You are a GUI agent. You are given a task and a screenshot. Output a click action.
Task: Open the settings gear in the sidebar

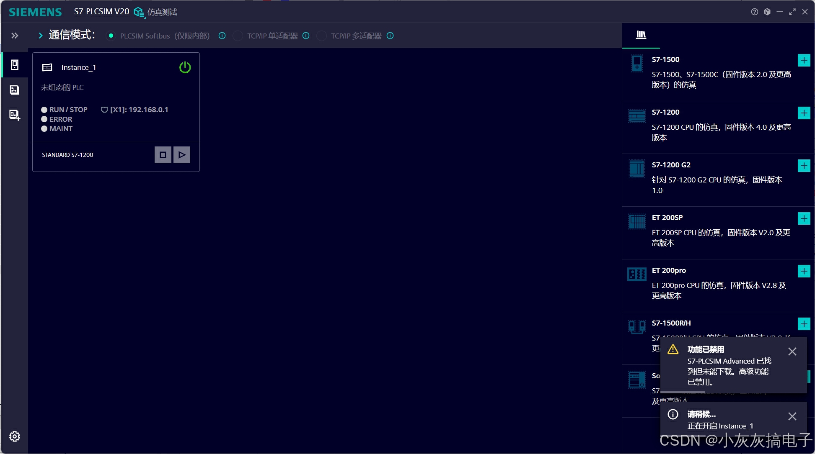[15, 436]
